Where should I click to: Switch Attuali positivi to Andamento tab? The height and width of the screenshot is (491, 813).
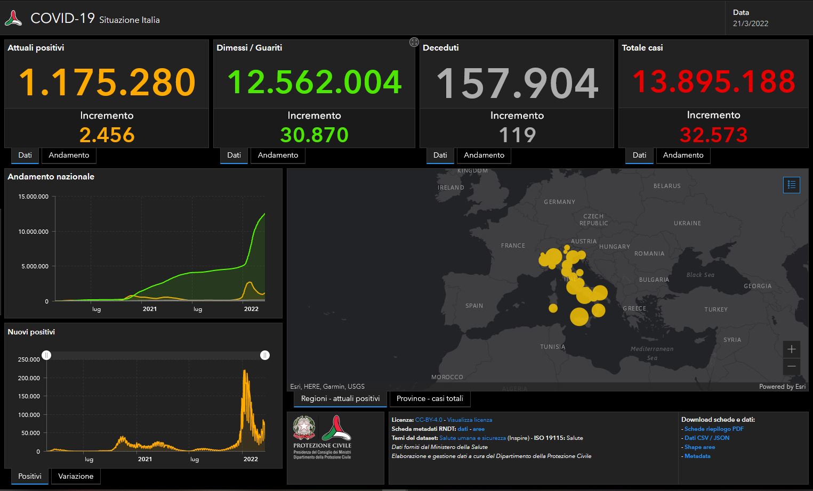(69, 155)
